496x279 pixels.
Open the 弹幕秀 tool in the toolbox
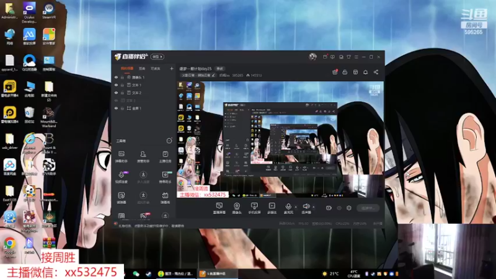[165, 198]
